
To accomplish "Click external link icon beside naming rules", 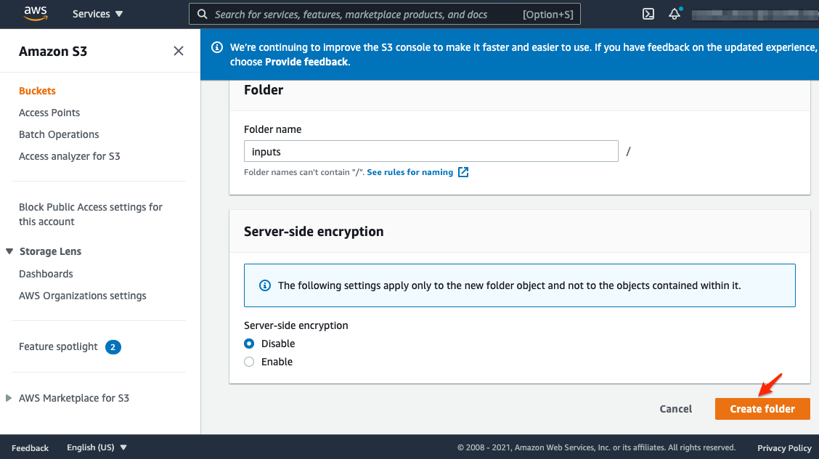I will 463,172.
